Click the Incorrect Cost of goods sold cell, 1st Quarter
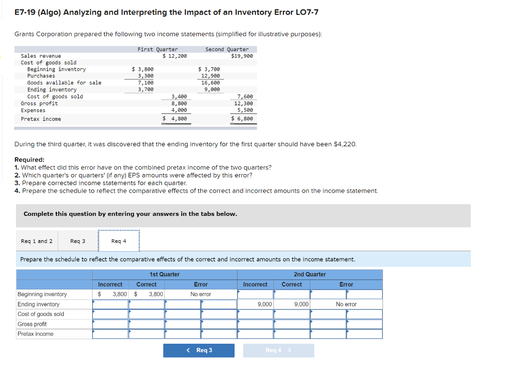 click(x=110, y=314)
